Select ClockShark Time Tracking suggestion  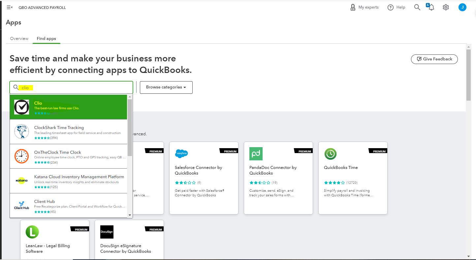68,132
